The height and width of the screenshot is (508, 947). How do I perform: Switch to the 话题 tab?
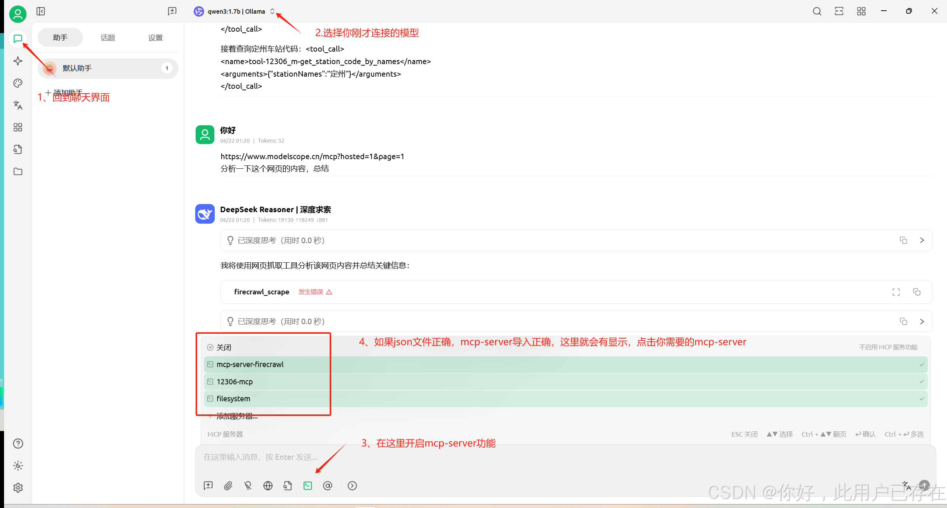108,38
